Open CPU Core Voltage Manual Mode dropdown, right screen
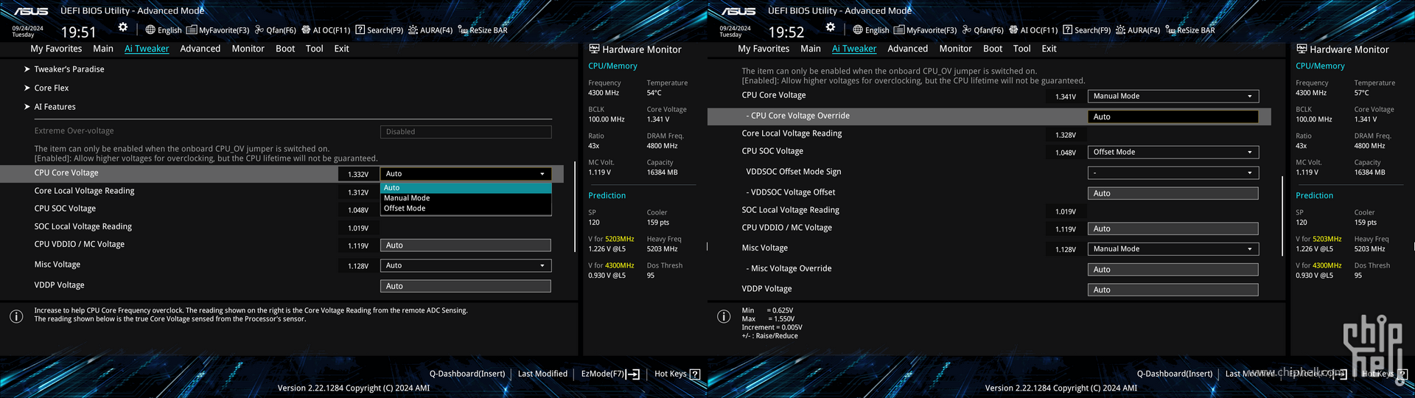This screenshot has width=1415, height=398. click(1173, 97)
